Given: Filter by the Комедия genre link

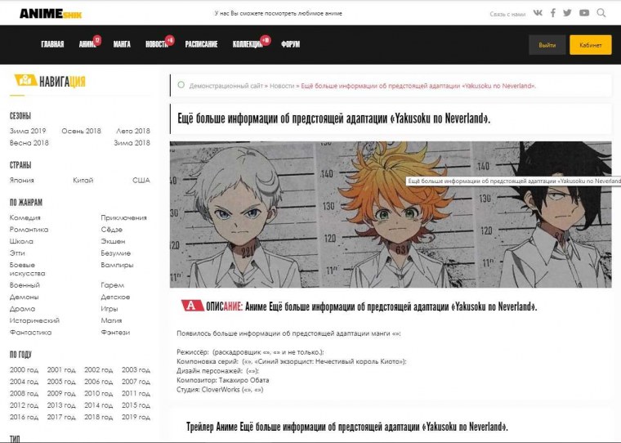Looking at the screenshot, I should 25,217.
